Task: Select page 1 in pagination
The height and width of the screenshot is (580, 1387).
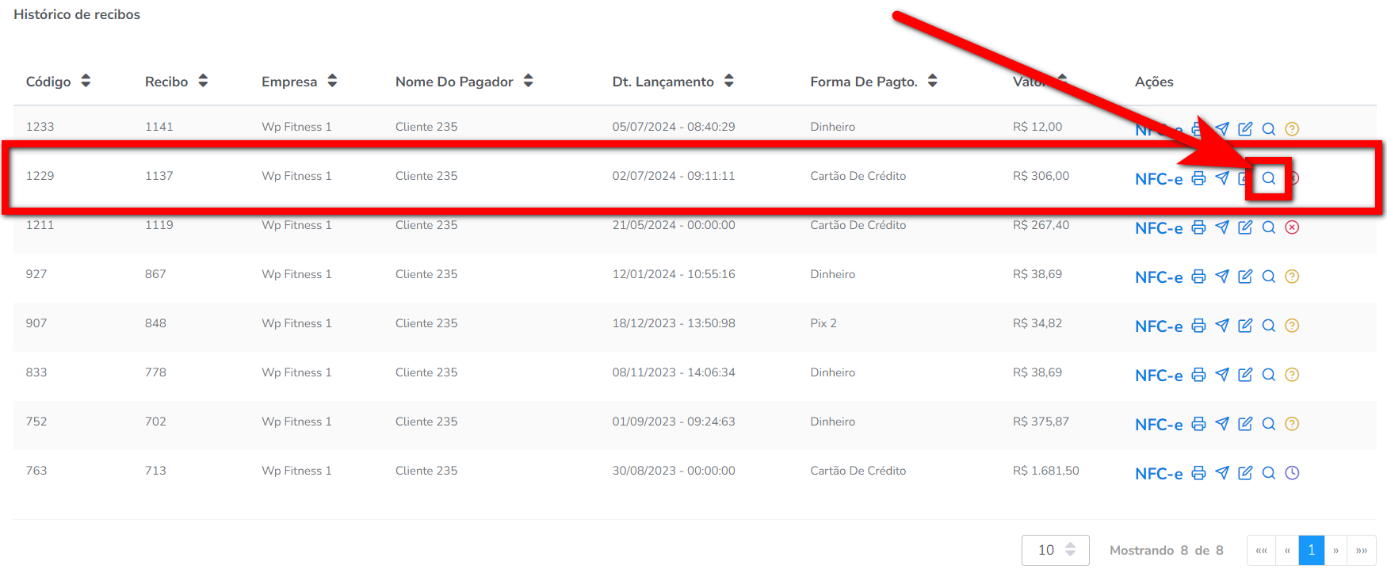Action: click(x=1311, y=550)
